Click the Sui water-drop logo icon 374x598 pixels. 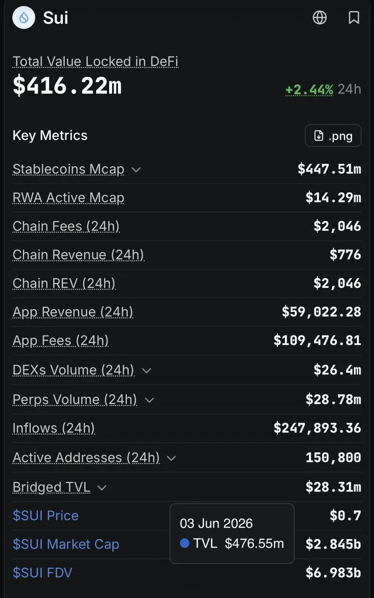(24, 18)
